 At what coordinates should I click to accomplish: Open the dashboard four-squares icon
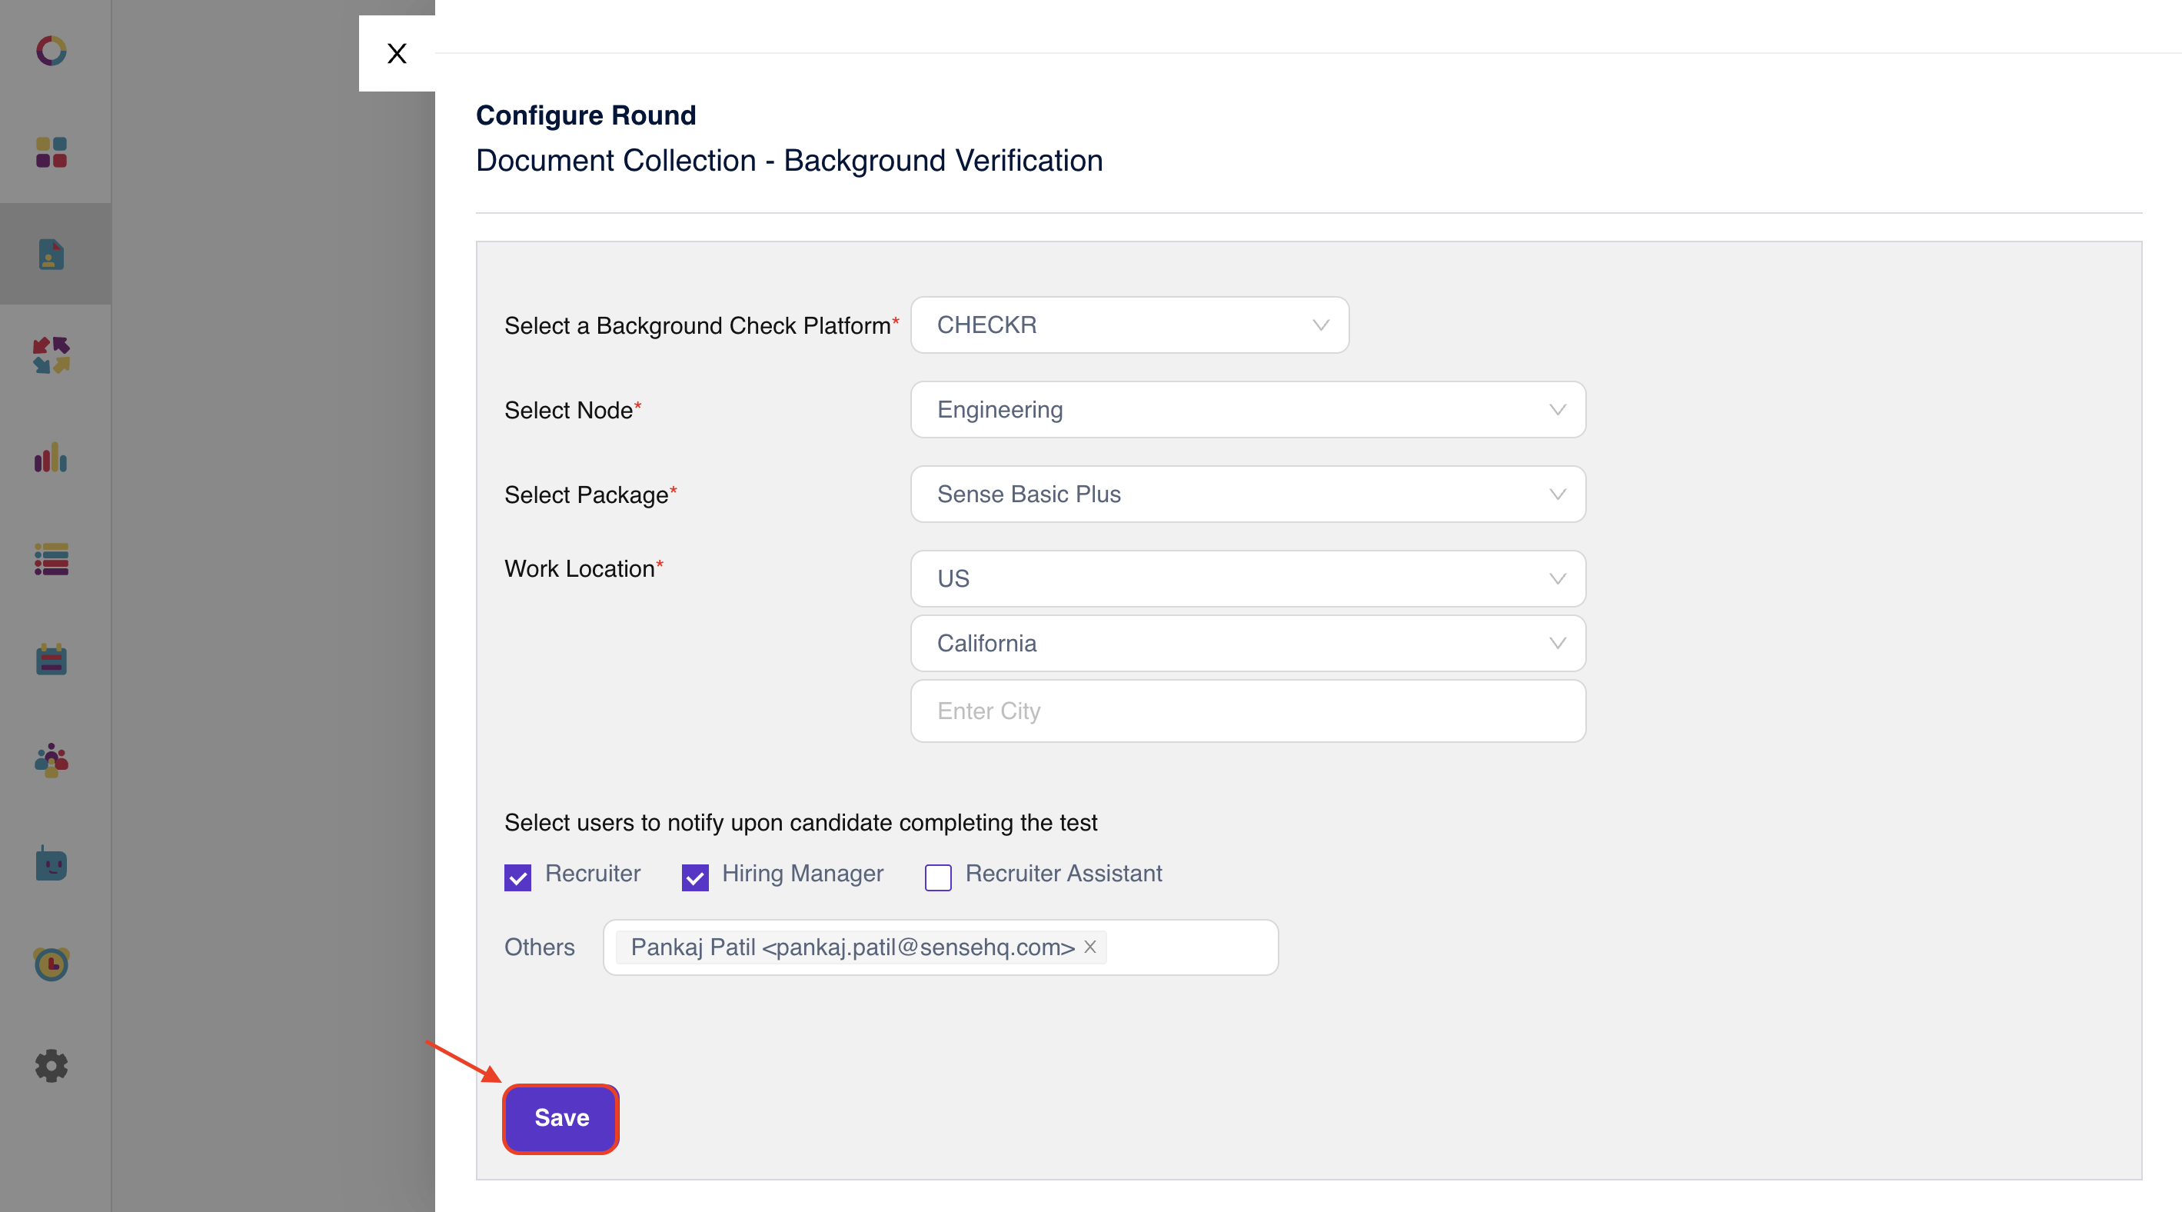click(x=52, y=152)
